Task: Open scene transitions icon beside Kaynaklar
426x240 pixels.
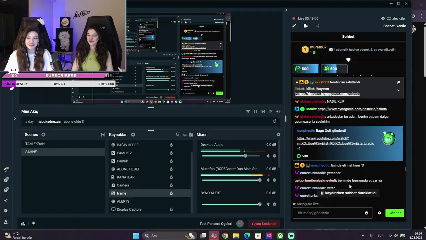Action: 103,135
